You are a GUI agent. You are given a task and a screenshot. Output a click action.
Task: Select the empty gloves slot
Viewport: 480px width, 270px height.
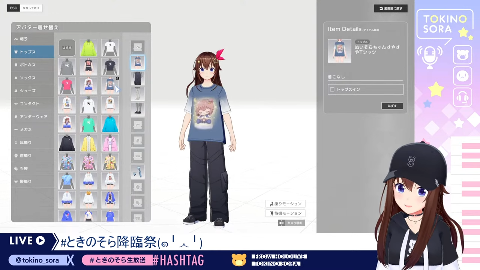[138, 203]
